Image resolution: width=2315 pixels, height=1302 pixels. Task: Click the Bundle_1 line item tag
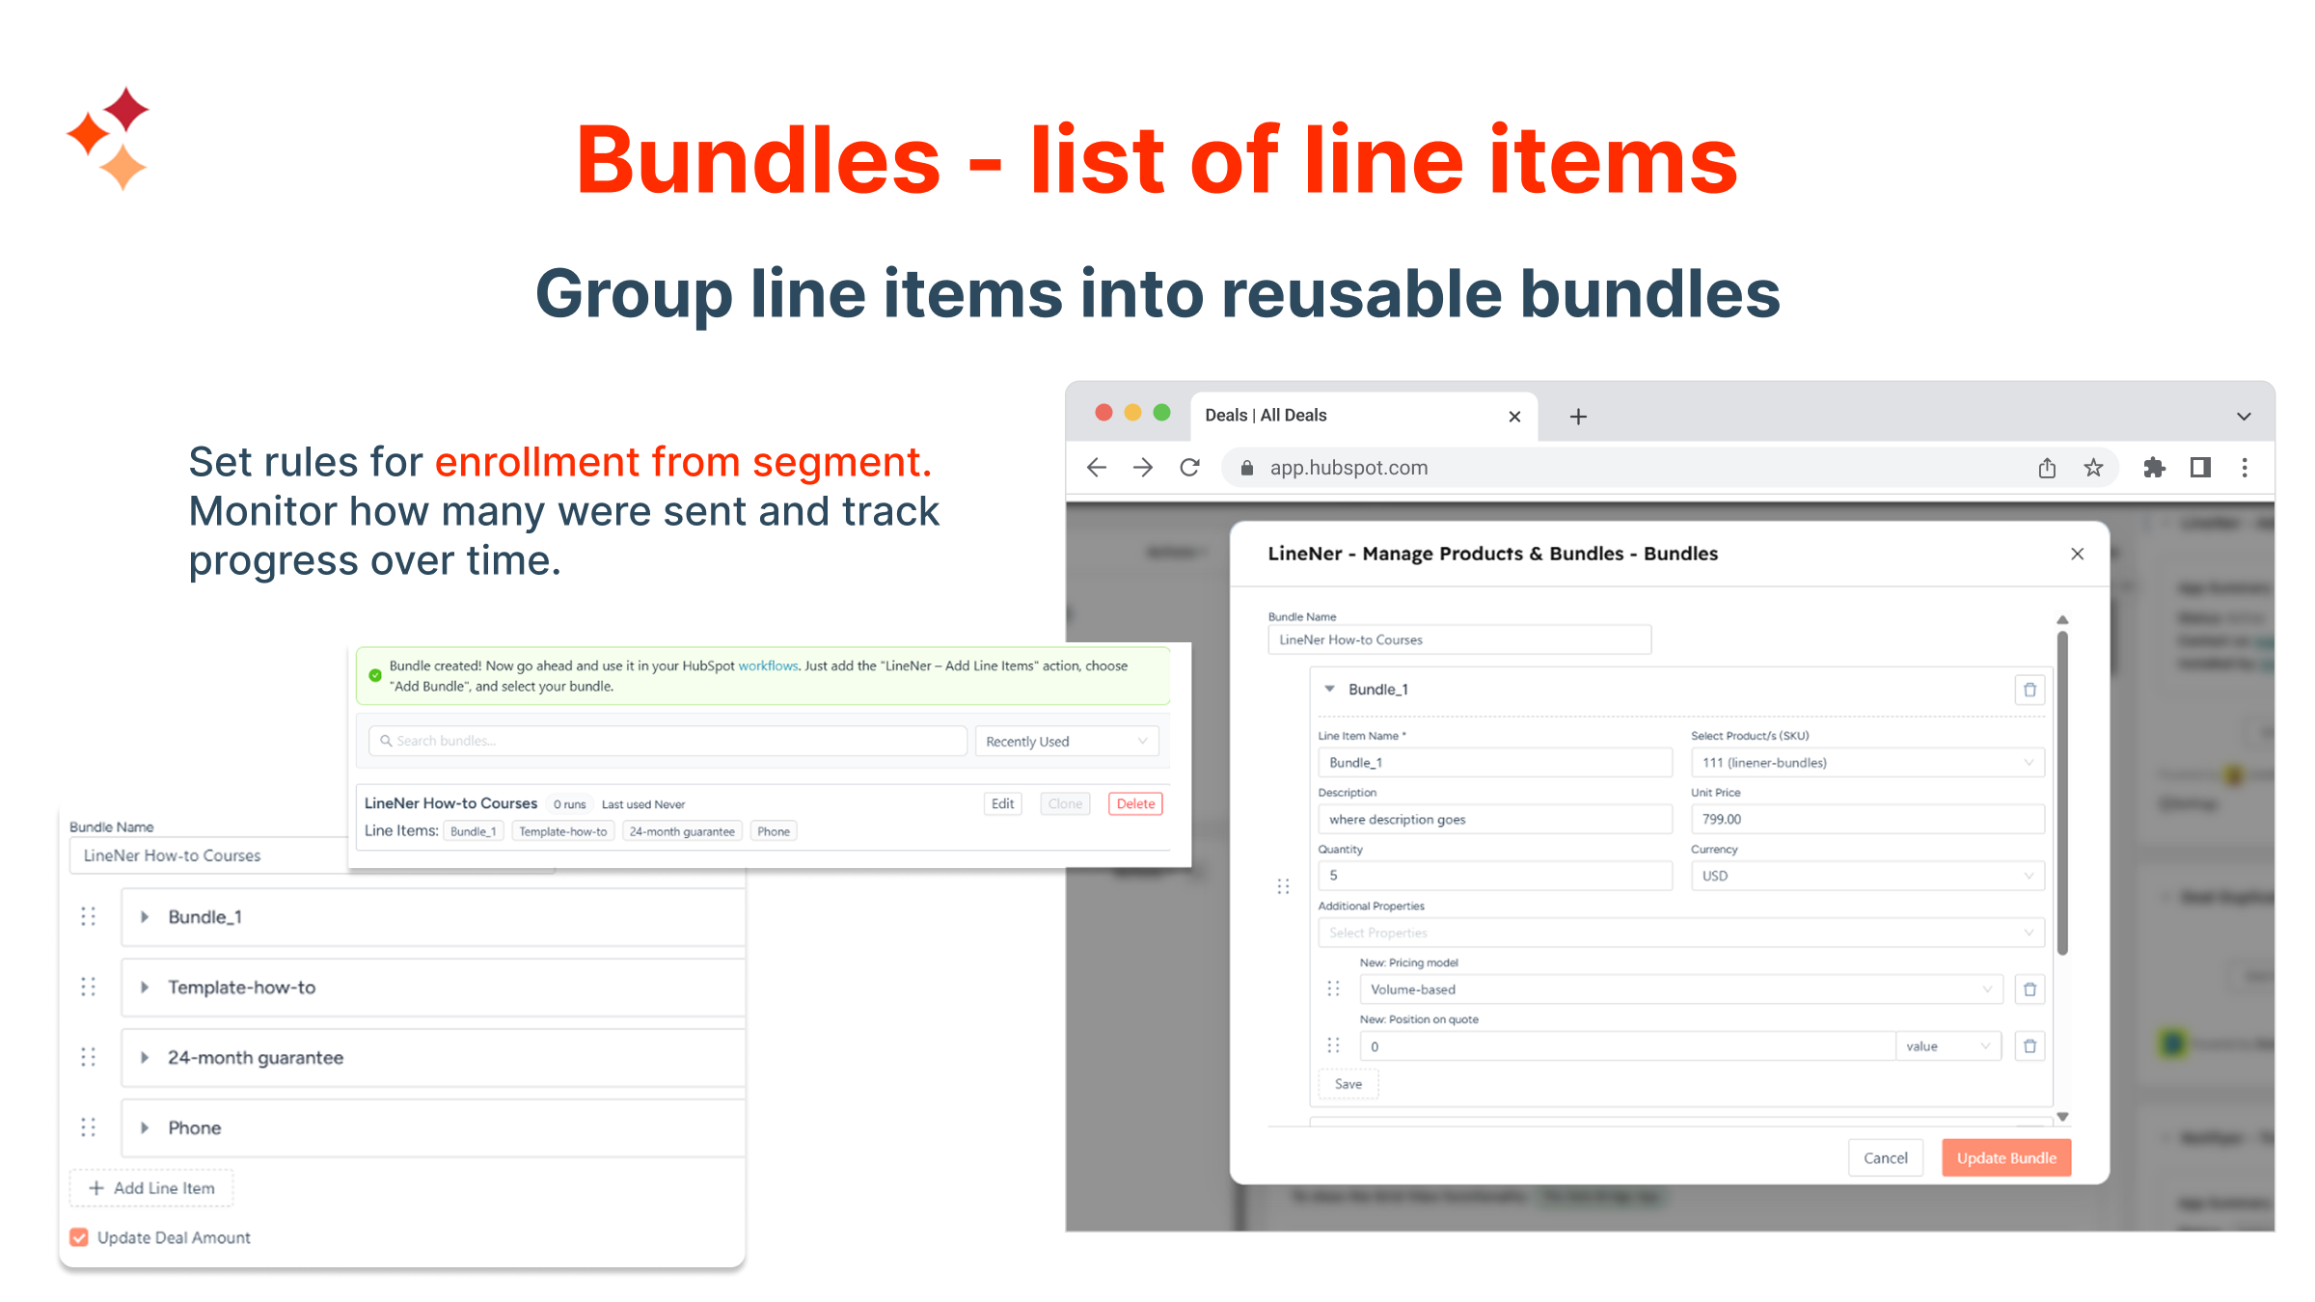tap(474, 831)
